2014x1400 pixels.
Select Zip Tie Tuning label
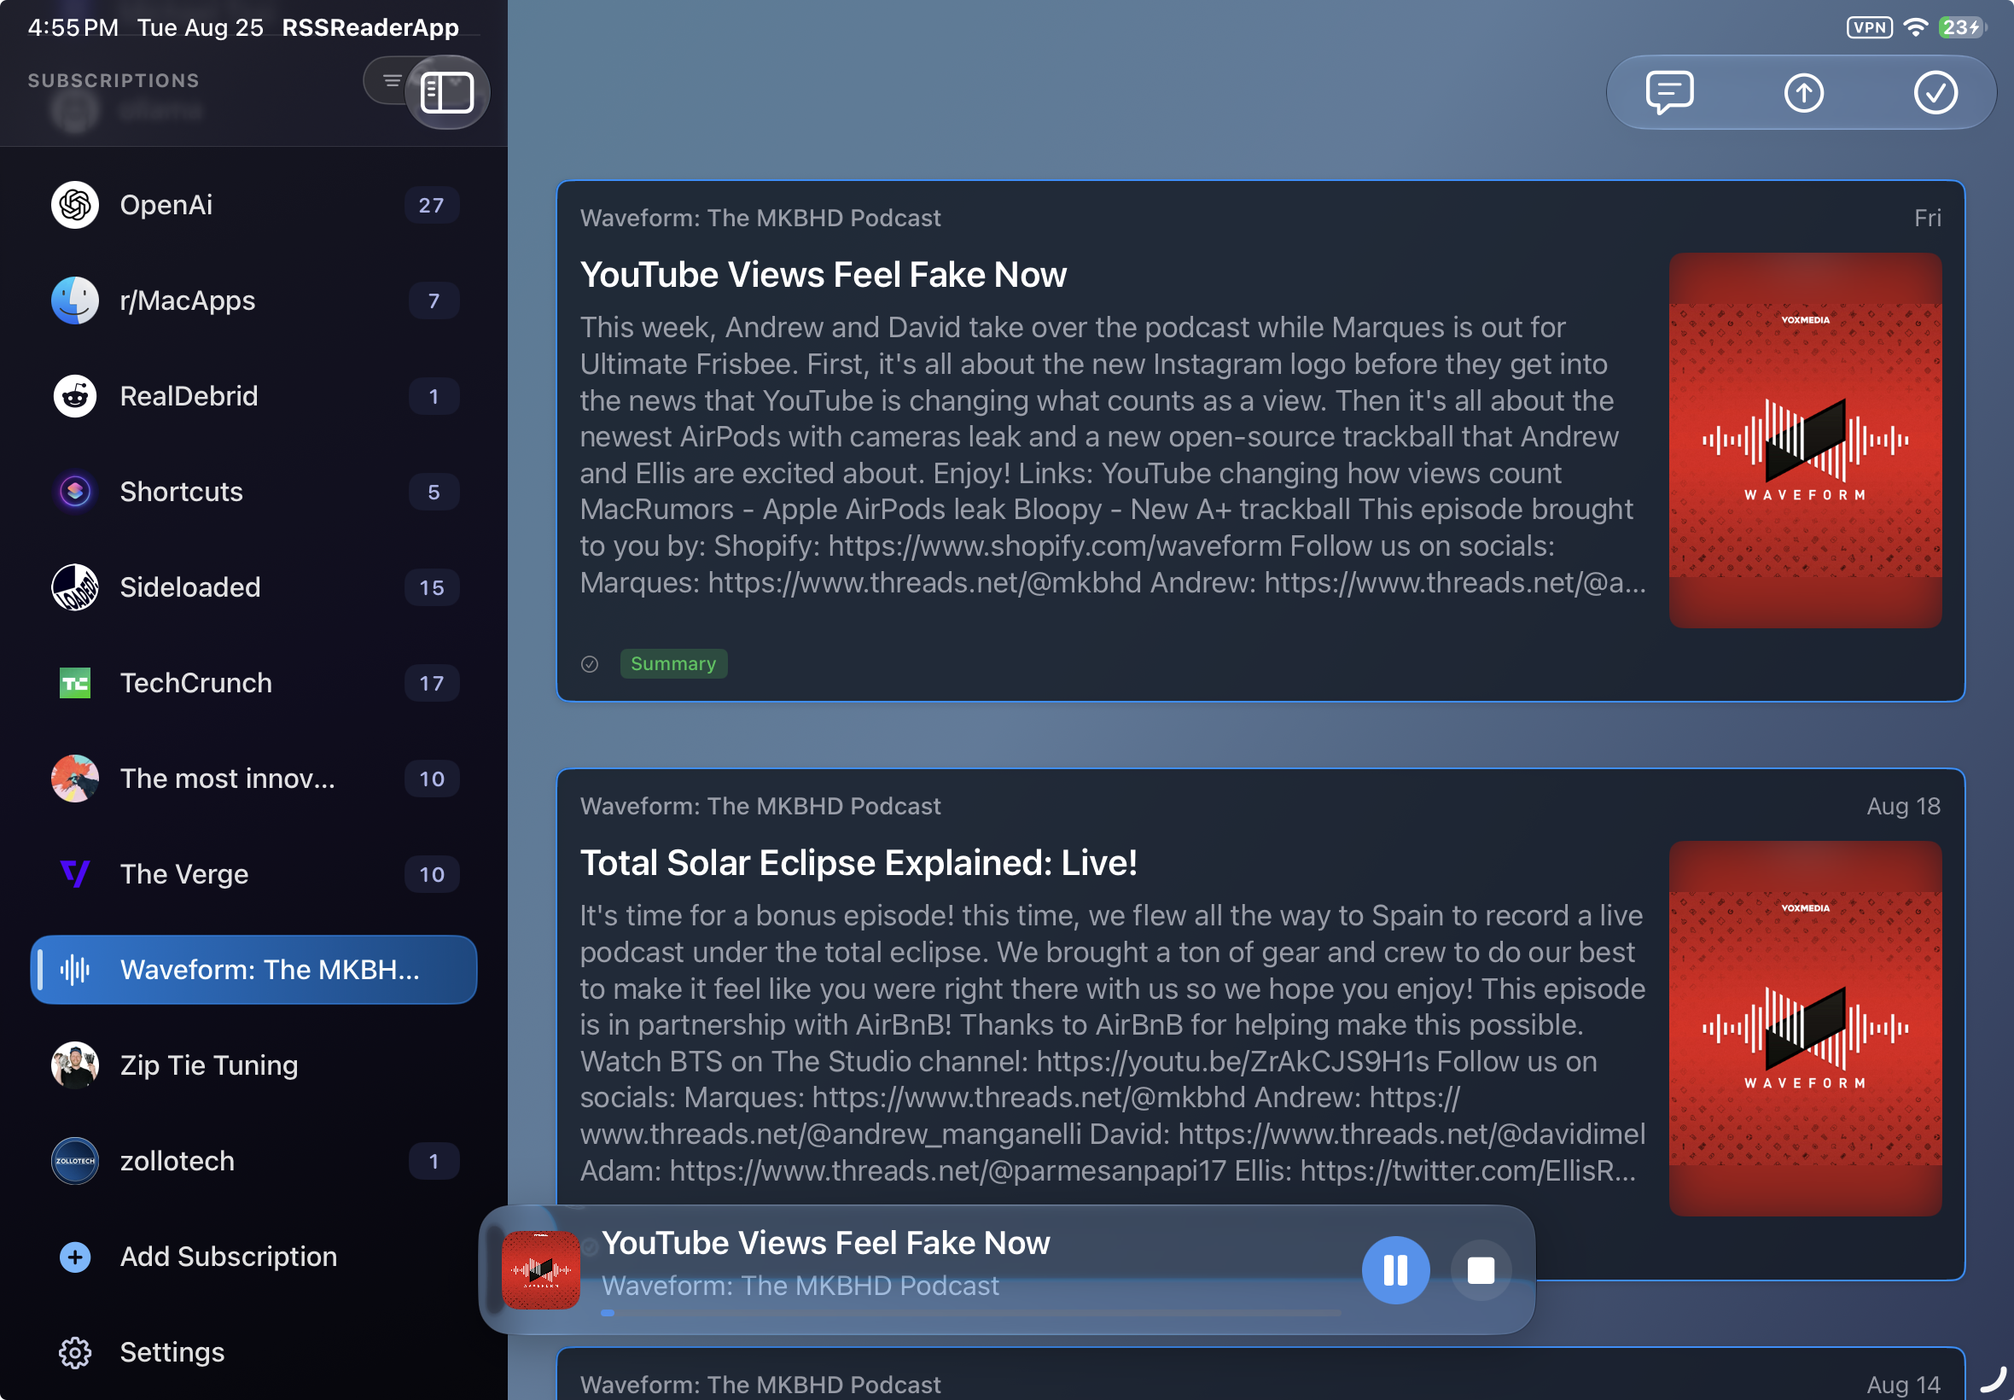pos(210,1065)
